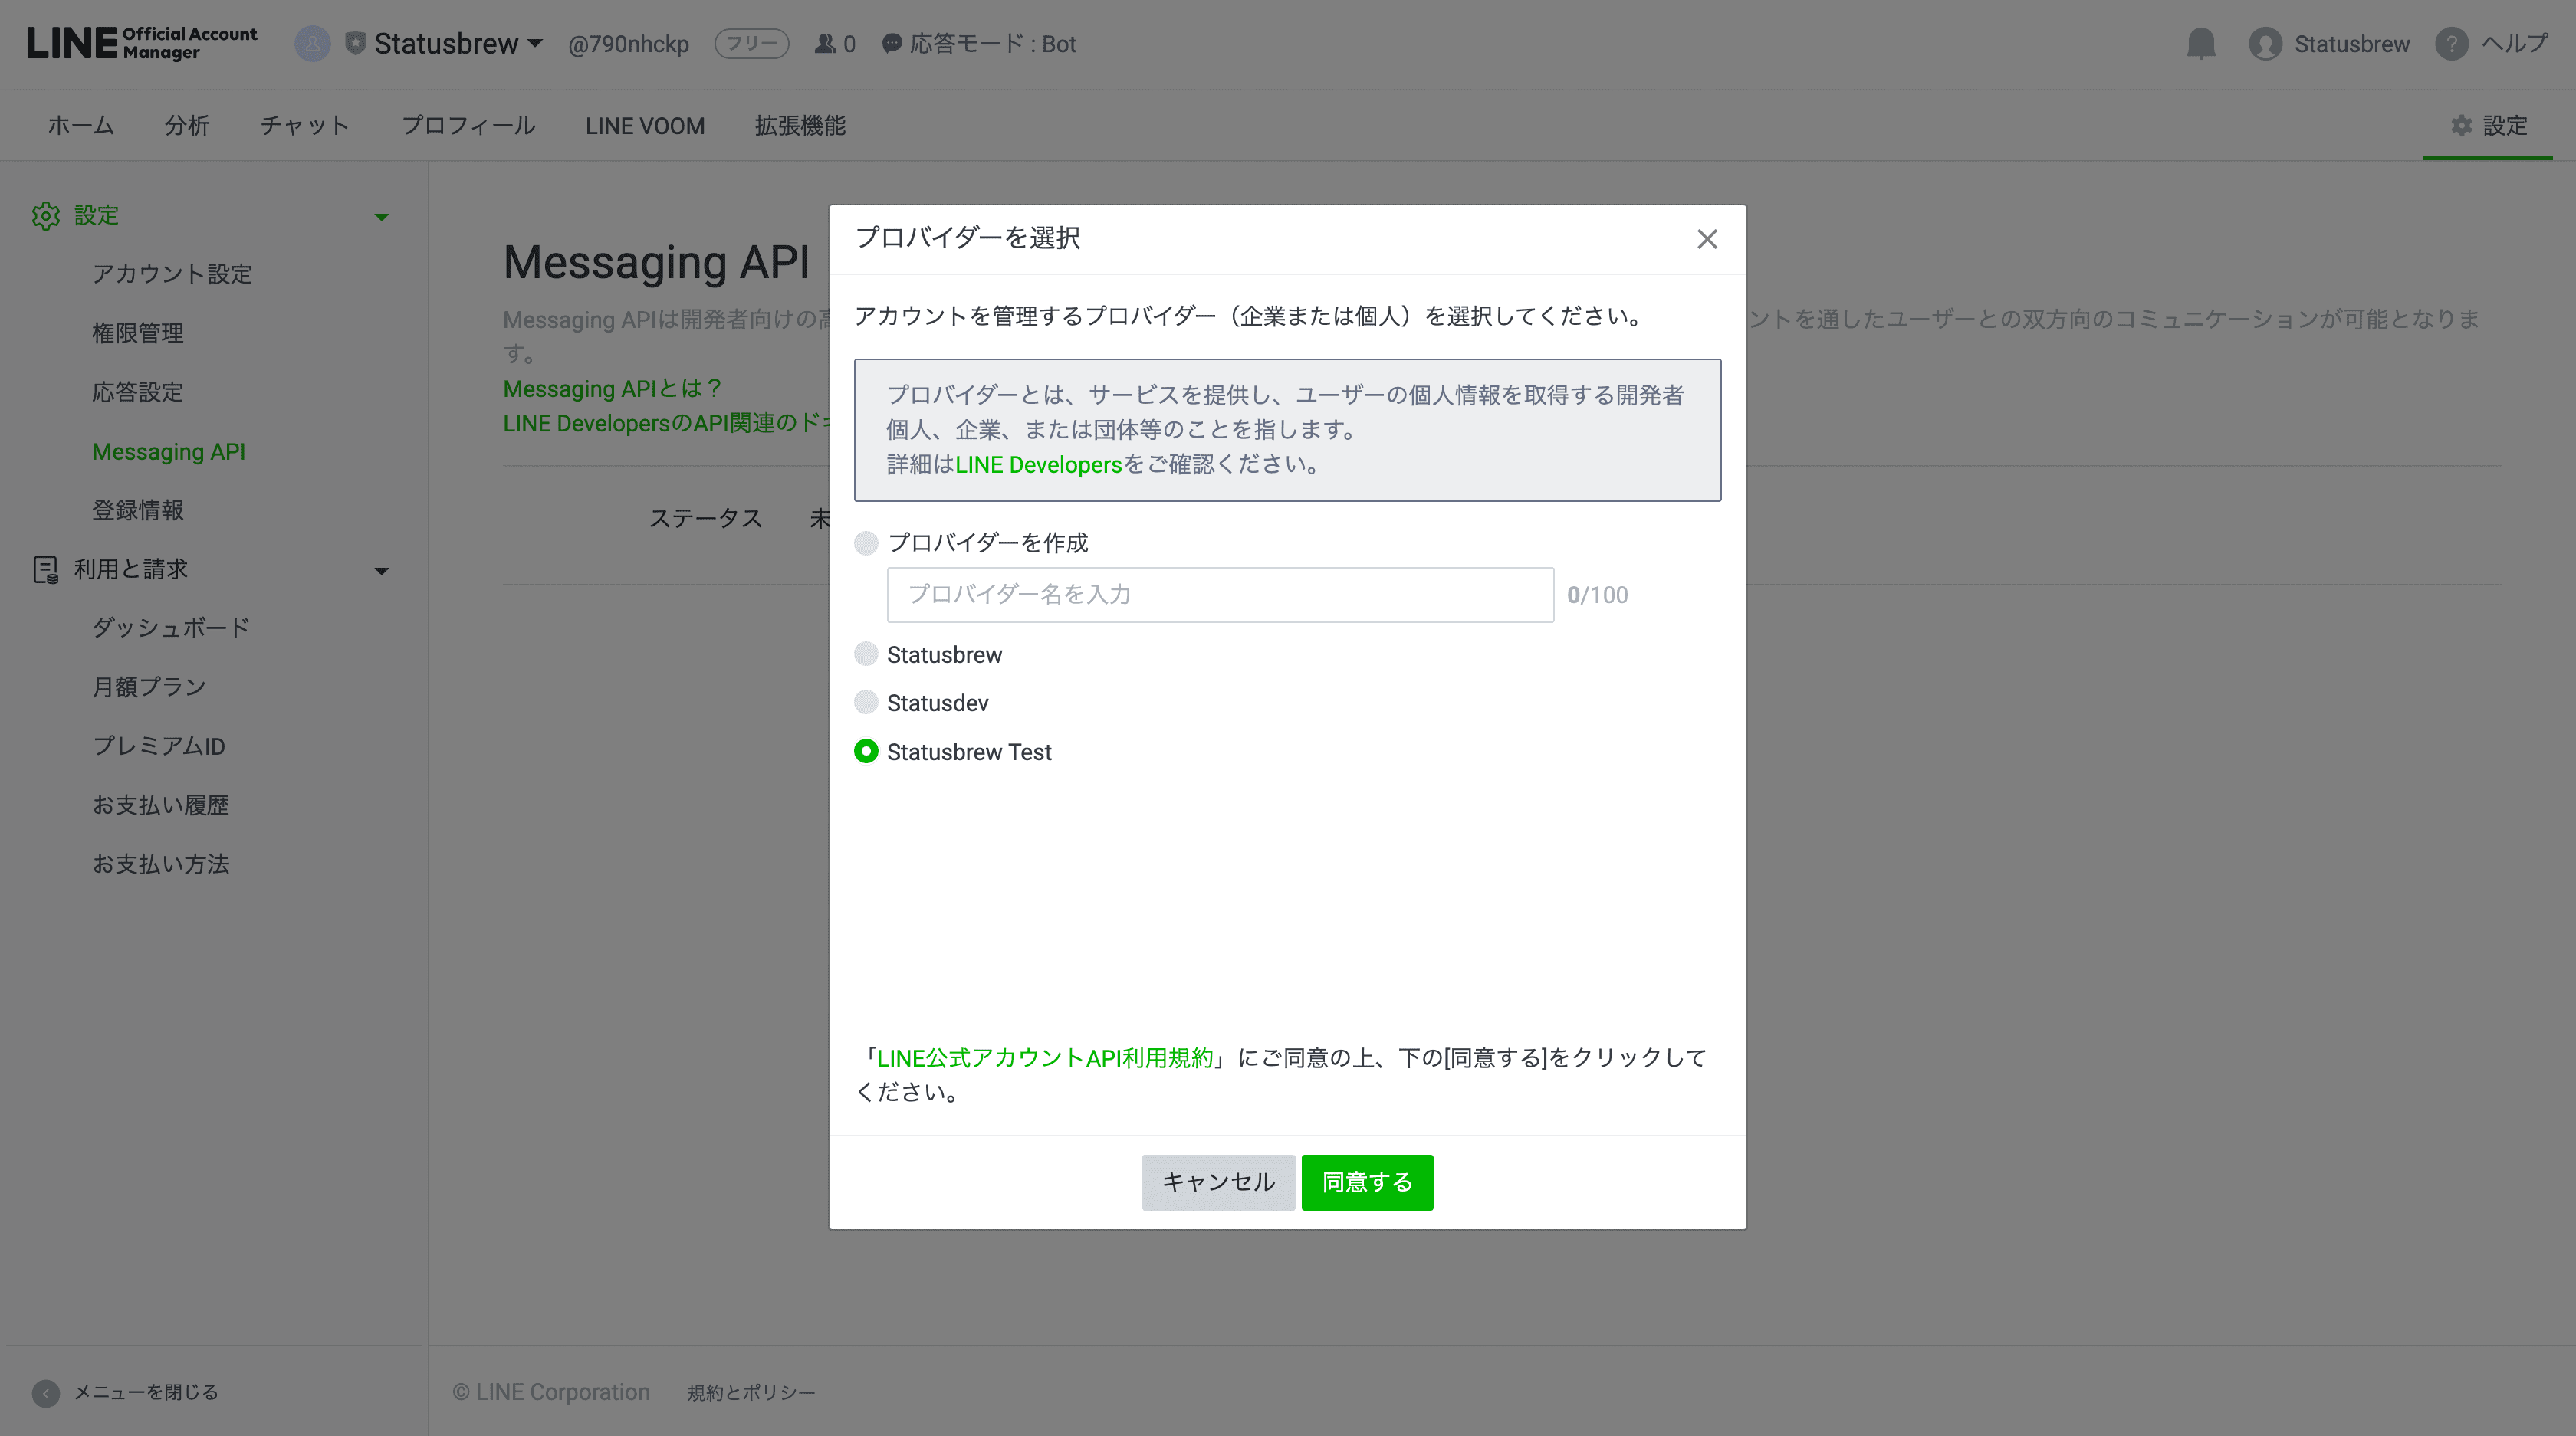The height and width of the screenshot is (1436, 2576).
Task: Go to the ホーム tab
Action: (x=81, y=126)
